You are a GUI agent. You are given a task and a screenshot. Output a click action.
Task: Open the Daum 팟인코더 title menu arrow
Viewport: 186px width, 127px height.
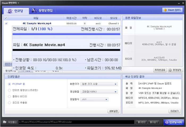(18, 3)
